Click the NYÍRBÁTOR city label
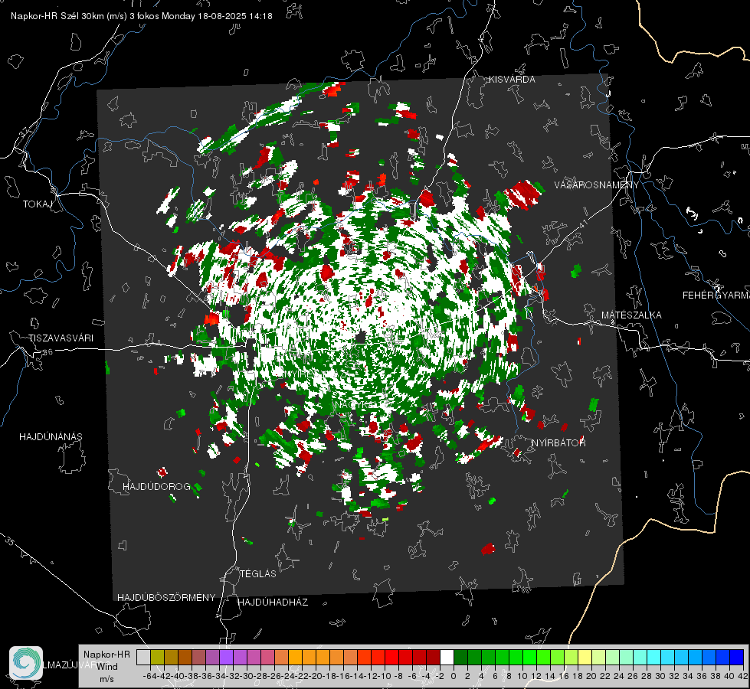Viewport: 750px width, 689px height. pos(558,442)
